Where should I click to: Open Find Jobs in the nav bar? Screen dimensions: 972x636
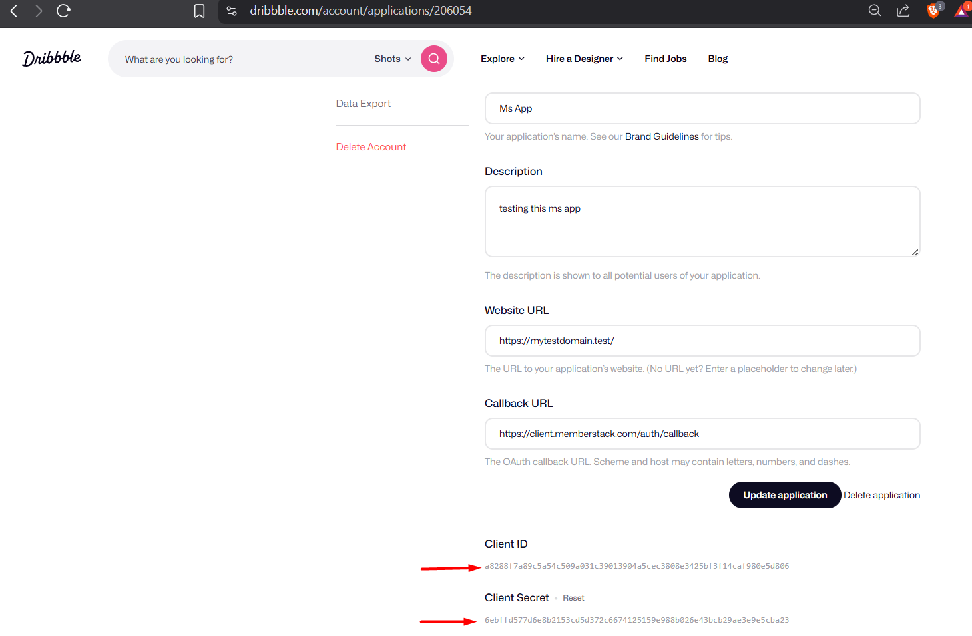tap(666, 59)
